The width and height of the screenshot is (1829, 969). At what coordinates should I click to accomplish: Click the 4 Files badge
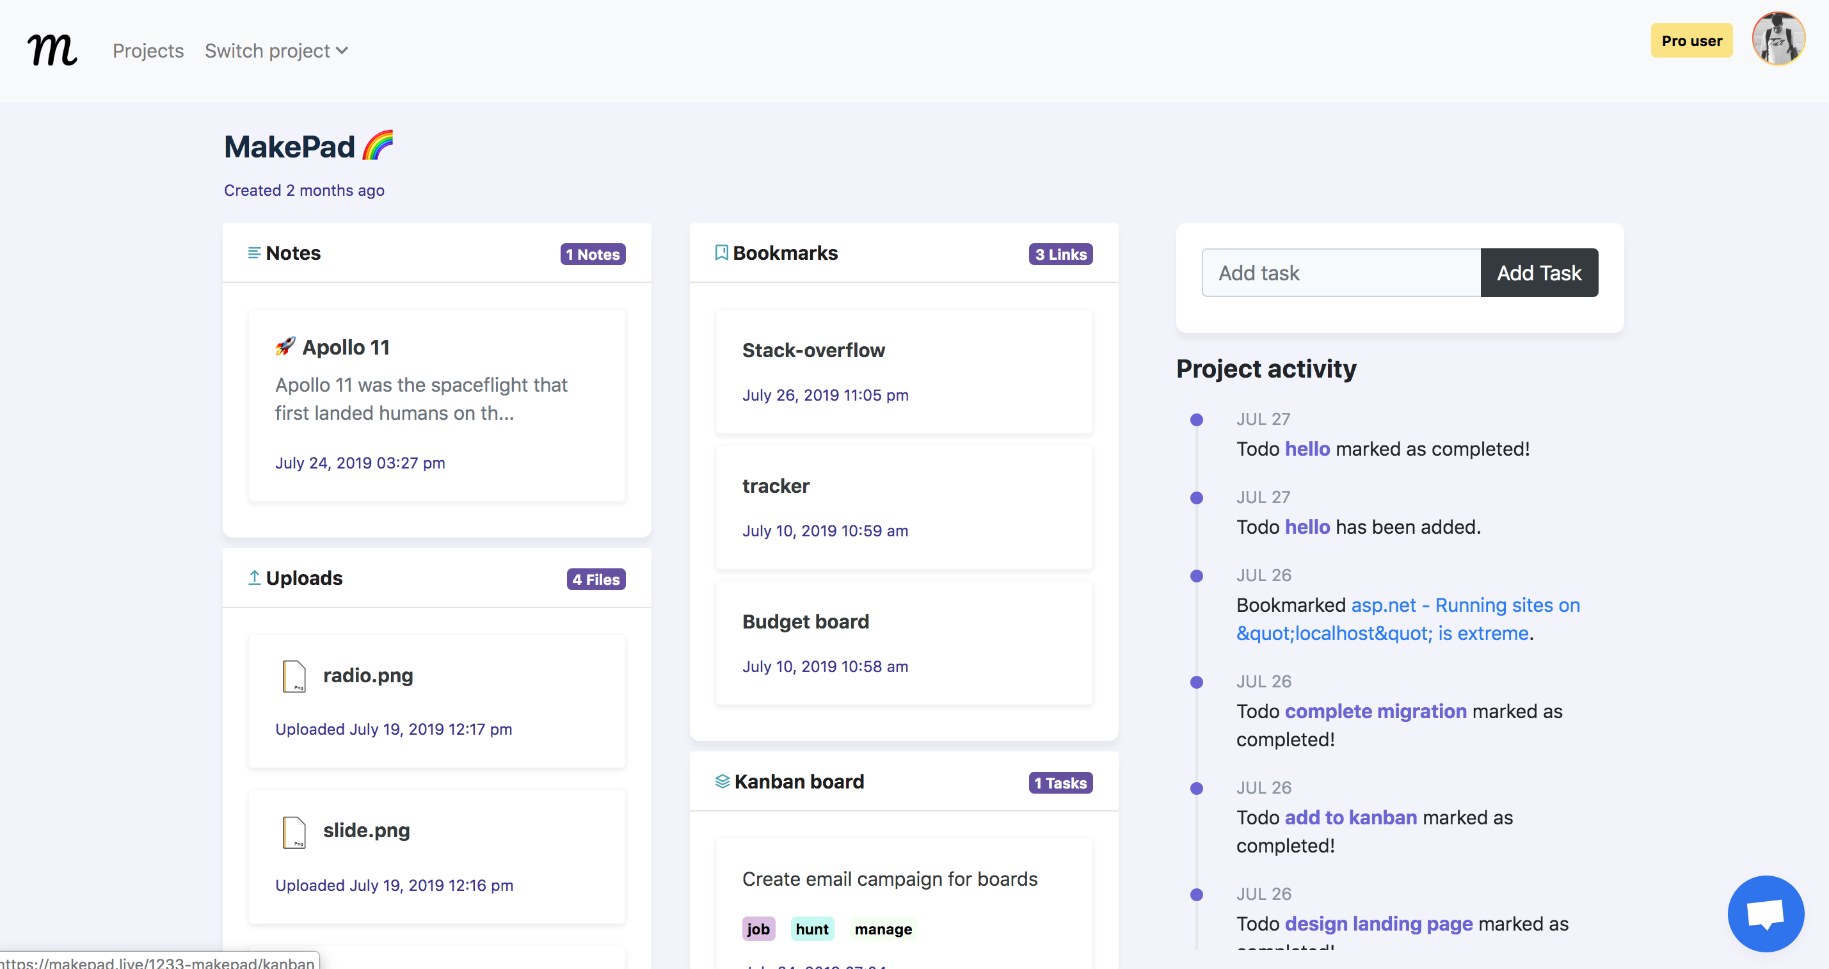596,579
